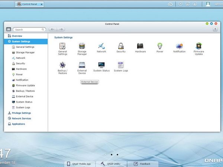
Task: Expand Network Services in the sidebar
Action: coord(21,118)
